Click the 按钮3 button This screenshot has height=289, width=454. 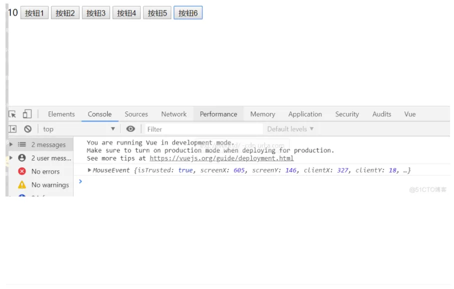pos(96,13)
